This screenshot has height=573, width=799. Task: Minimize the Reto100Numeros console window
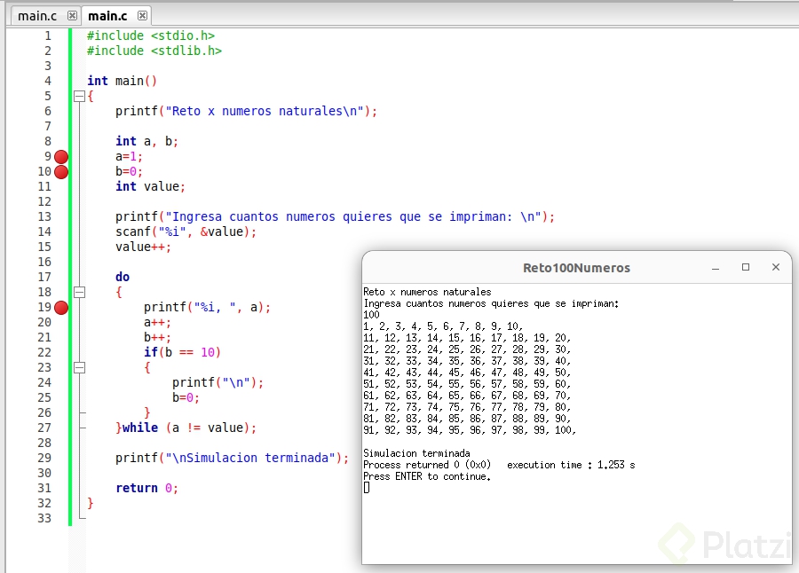(x=717, y=266)
